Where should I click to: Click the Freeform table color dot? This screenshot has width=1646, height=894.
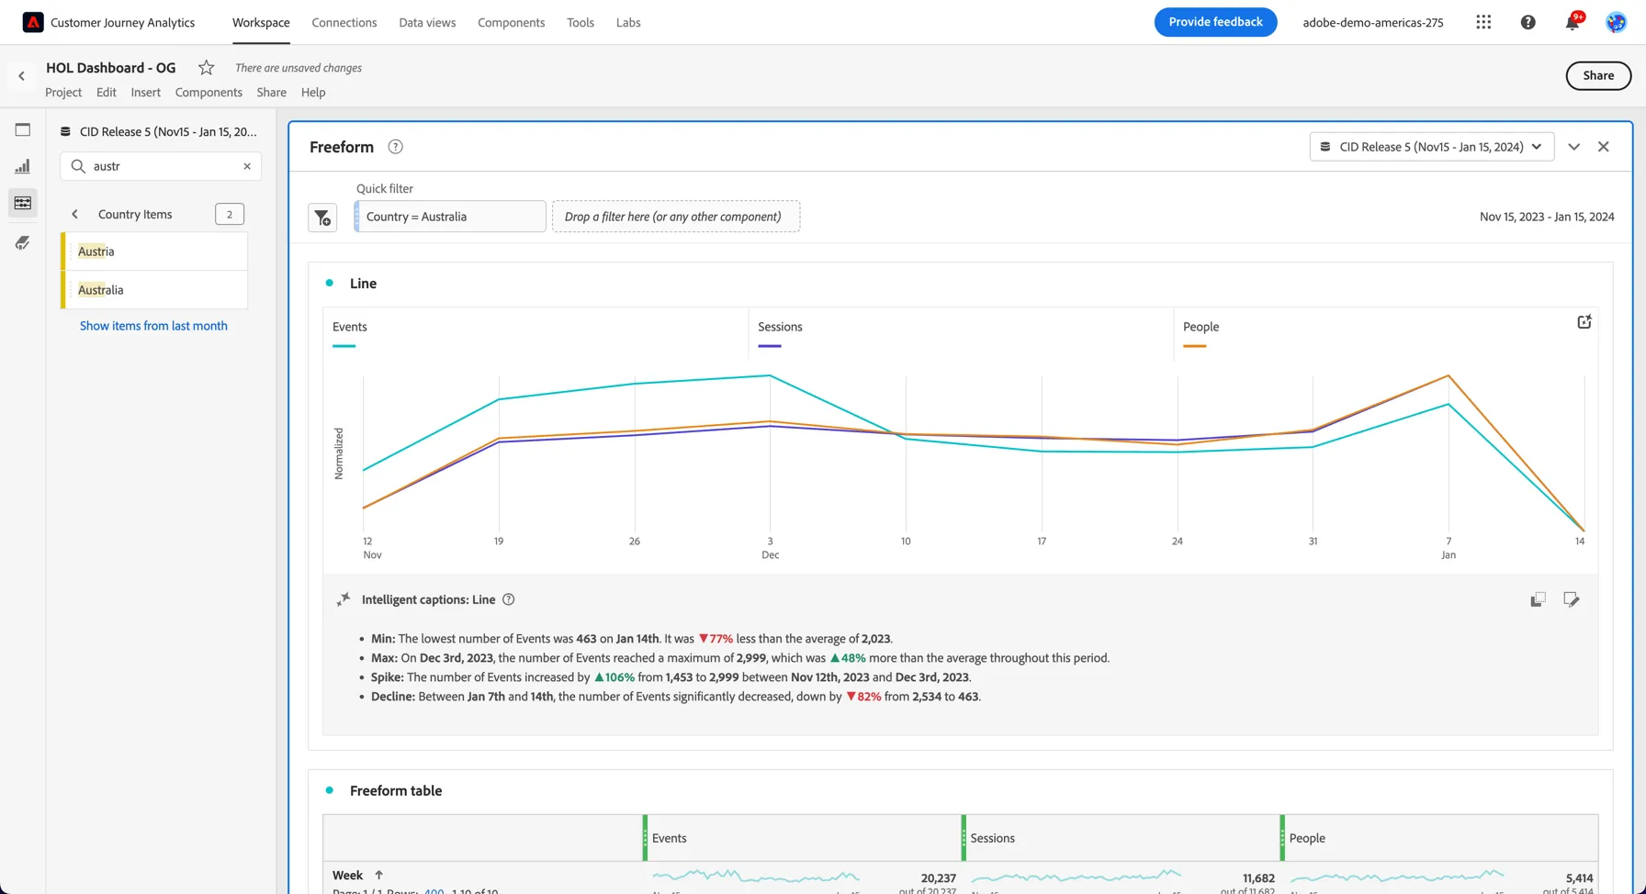330,790
